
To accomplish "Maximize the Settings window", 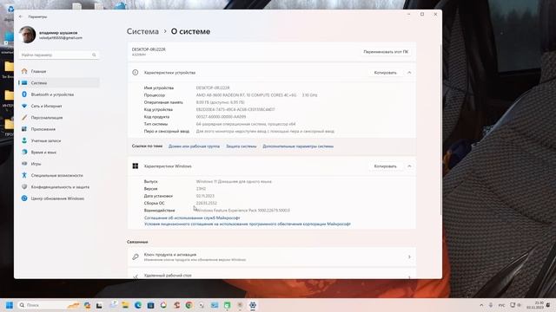I will point(422,14).
